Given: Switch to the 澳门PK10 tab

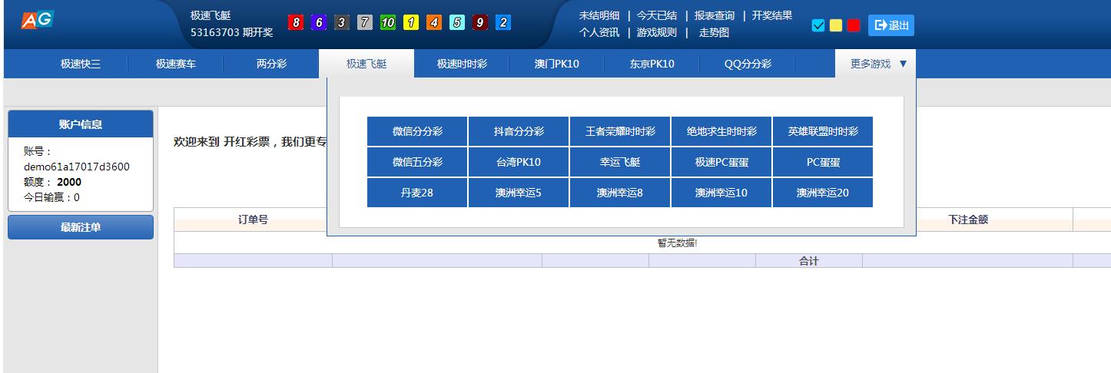Looking at the screenshot, I should (556, 64).
